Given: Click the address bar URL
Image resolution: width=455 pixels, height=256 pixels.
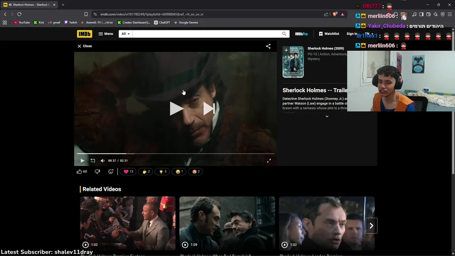Looking at the screenshot, I should coord(151,14).
